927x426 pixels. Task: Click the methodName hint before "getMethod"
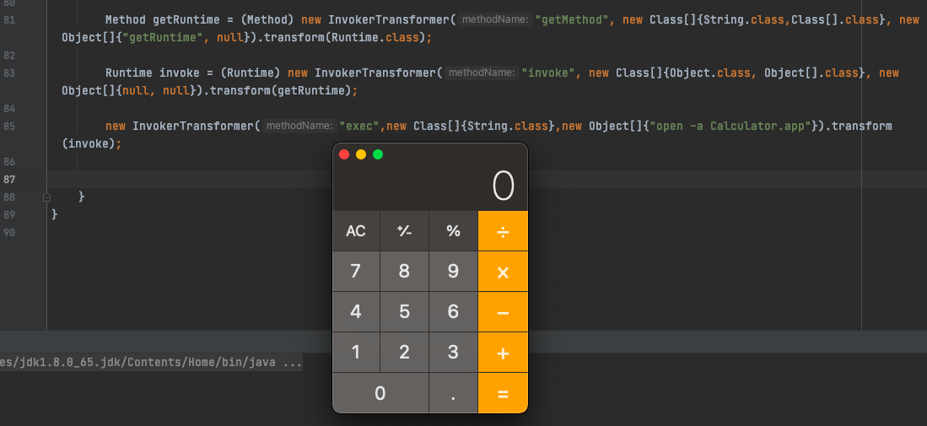point(495,19)
